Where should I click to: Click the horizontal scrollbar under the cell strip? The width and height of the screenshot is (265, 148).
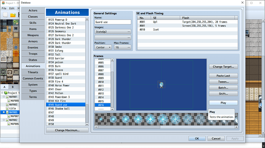[x=166, y=127]
